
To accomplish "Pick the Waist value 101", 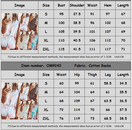I will [92, 32].
